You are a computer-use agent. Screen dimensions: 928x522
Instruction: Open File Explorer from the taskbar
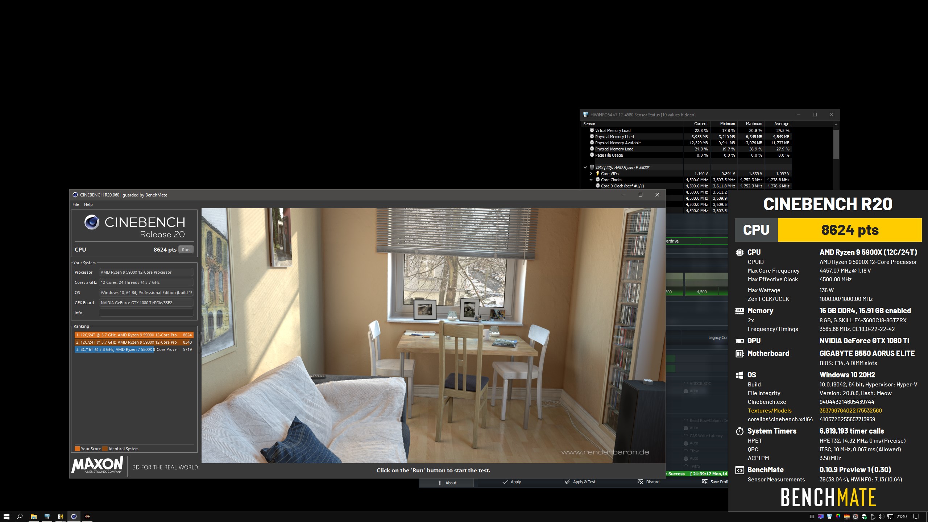(x=33, y=517)
